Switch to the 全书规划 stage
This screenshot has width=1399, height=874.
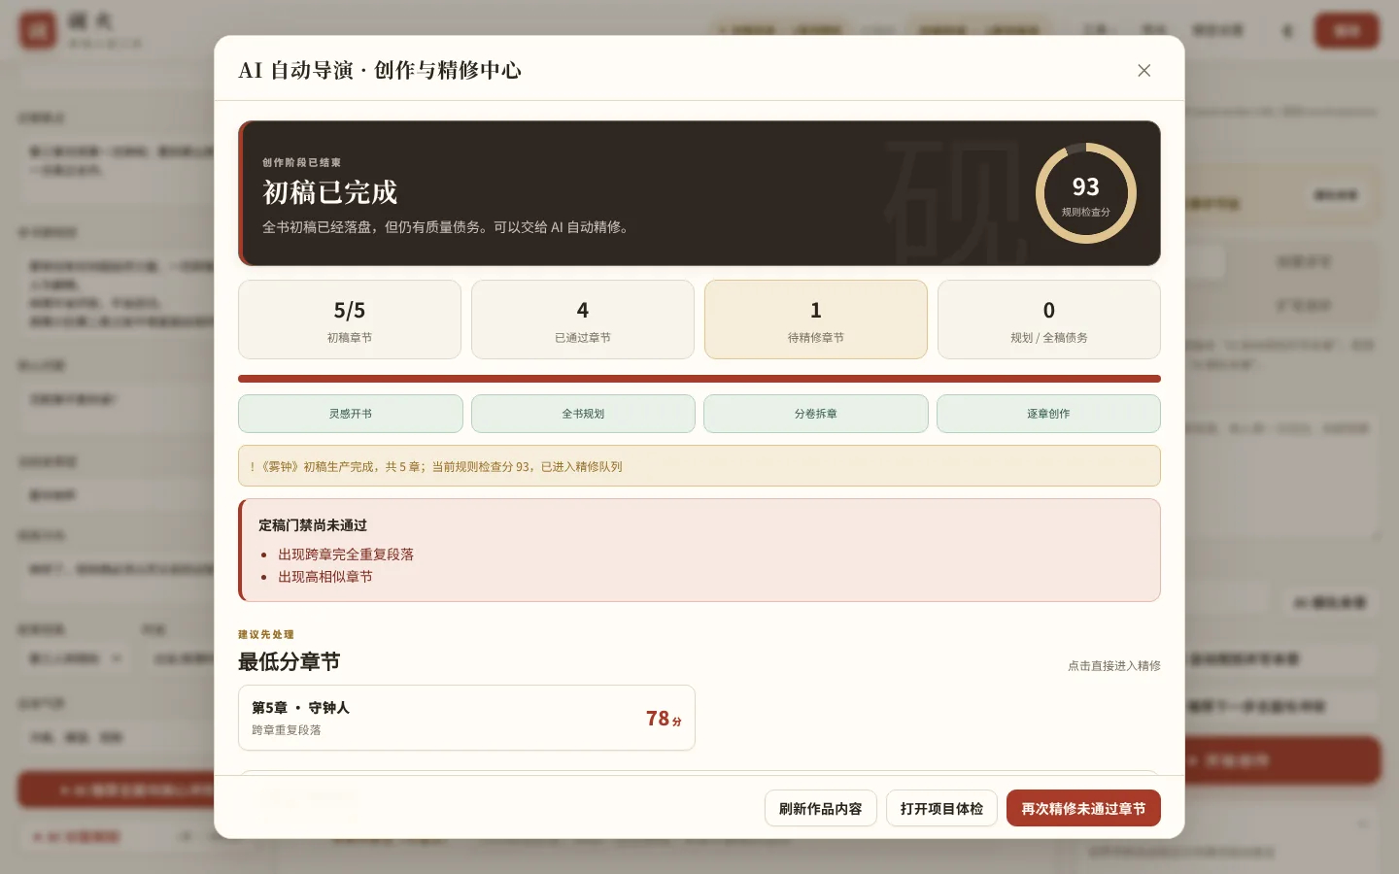583,414
